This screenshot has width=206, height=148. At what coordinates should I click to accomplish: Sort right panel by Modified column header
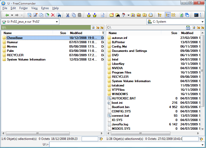point(189,33)
